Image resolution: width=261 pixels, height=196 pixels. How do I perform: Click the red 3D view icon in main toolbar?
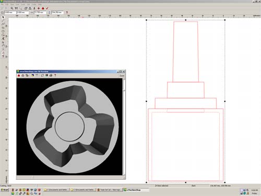pyautogui.click(x=43, y=8)
